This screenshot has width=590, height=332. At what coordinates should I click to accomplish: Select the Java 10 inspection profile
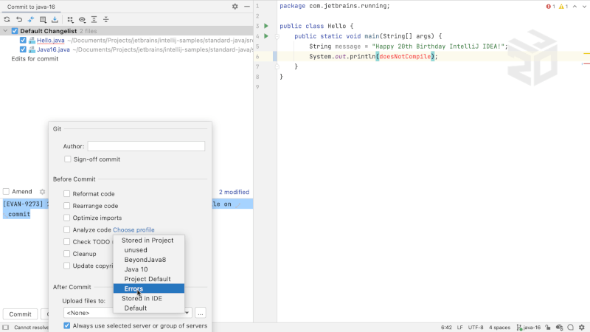click(149, 269)
